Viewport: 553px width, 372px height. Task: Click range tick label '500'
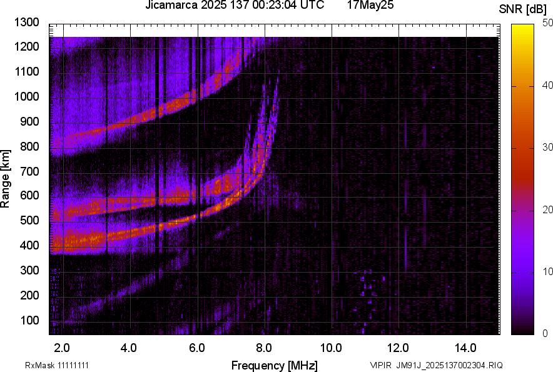click(29, 220)
